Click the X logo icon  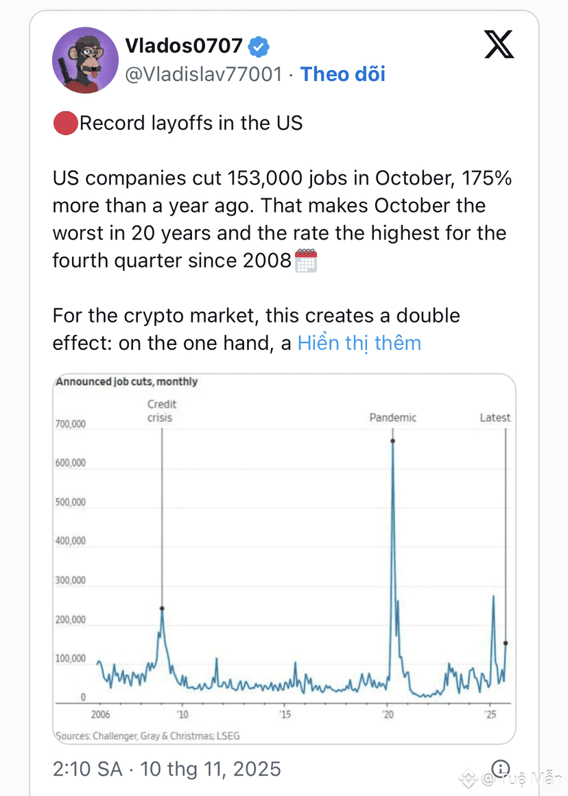499,45
